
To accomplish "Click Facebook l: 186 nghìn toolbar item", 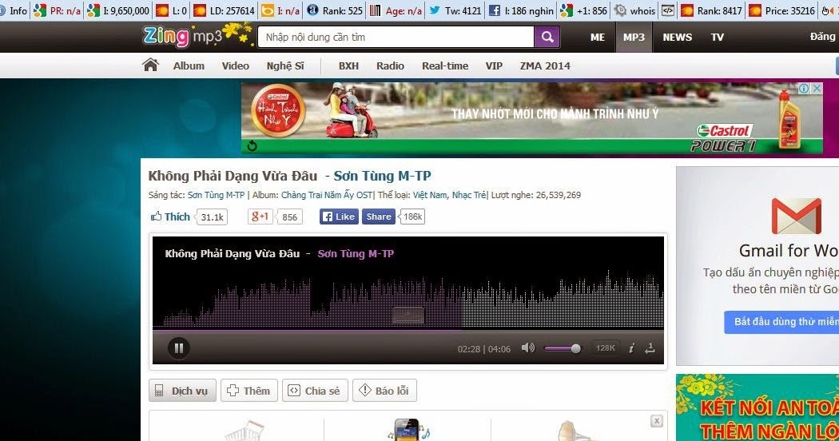I will [x=522, y=10].
